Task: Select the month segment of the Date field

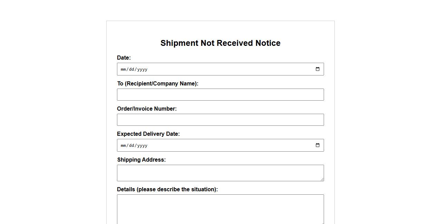Action: coord(123,69)
